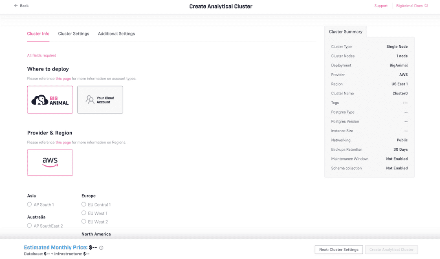The width and height of the screenshot is (440, 259).
Task: Click 'Cluster0' cluster name value
Action: [400, 93]
